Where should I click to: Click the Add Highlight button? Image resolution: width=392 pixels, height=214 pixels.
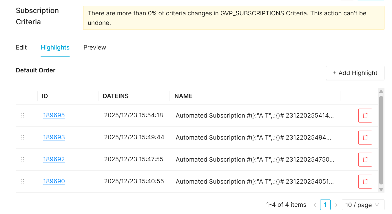click(x=355, y=73)
